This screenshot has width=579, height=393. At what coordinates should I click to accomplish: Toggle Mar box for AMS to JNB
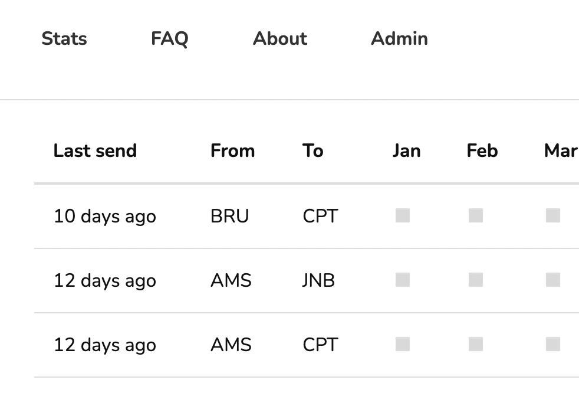(x=553, y=280)
